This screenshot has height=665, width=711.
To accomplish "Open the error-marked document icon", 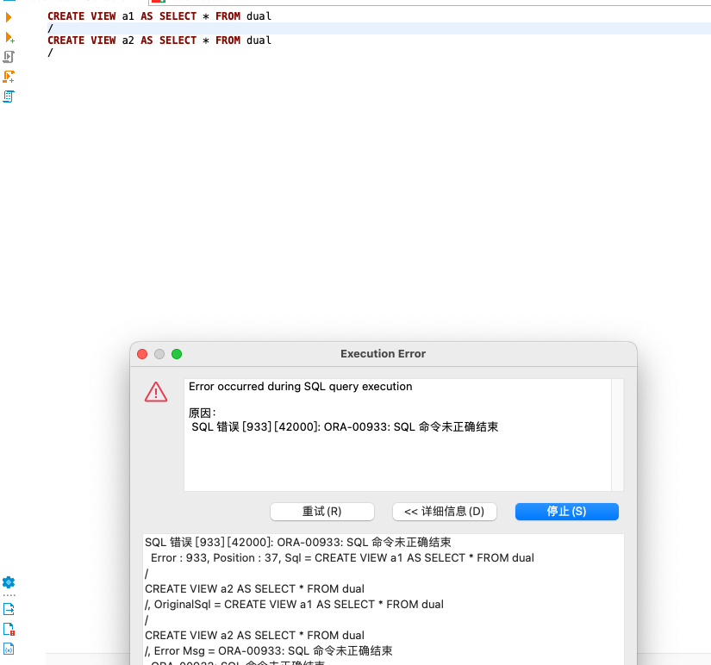I will pyautogui.click(x=9, y=630).
